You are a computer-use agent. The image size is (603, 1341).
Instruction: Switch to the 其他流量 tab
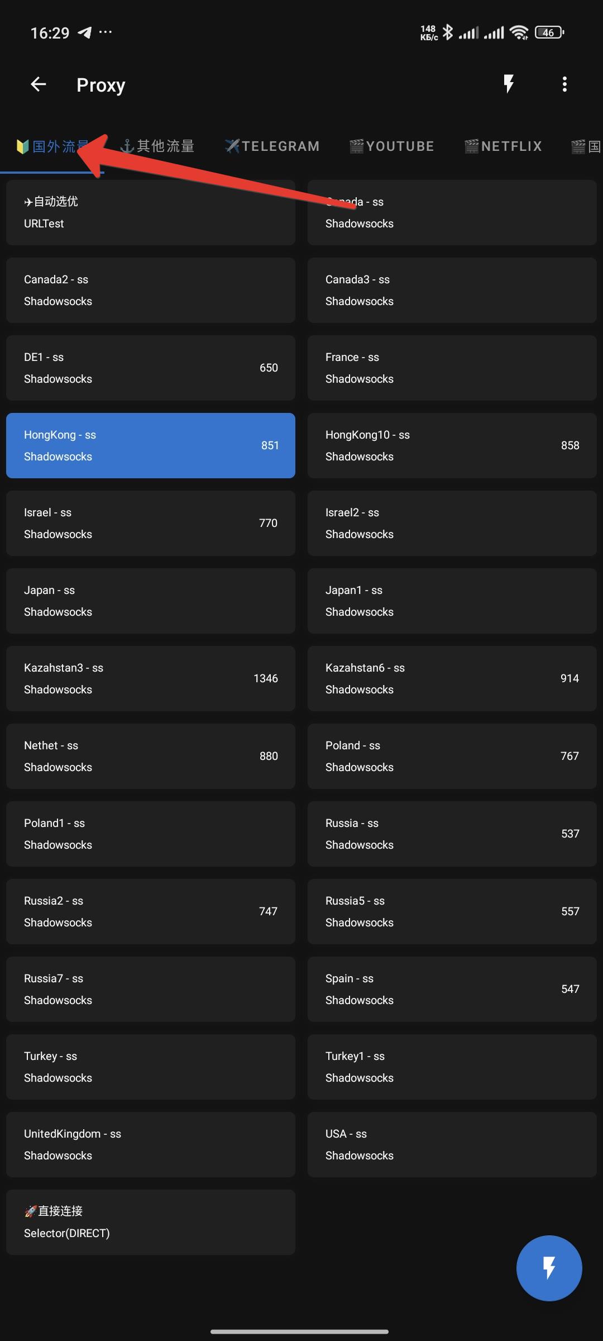[157, 146]
